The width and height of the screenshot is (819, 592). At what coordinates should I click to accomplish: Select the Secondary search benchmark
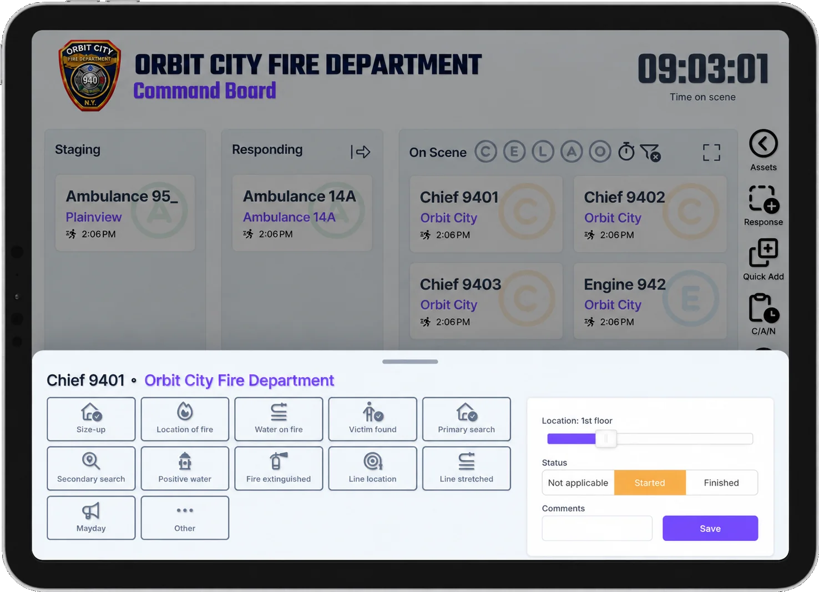(x=91, y=469)
